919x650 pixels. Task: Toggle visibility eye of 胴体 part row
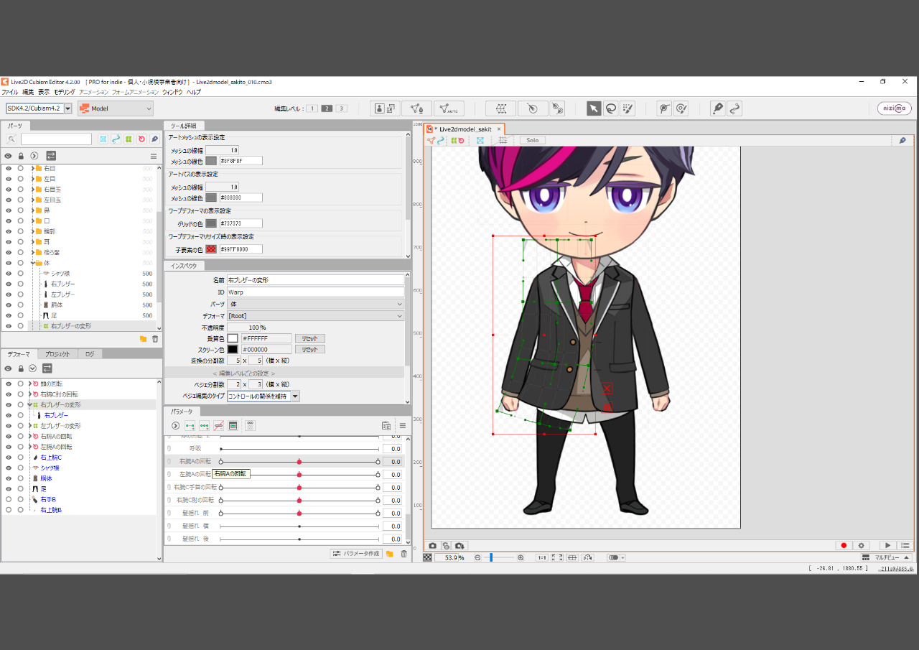[x=9, y=305]
